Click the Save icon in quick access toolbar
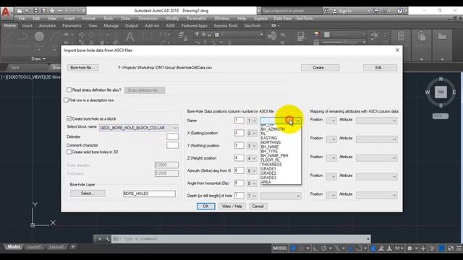The height and width of the screenshot is (260, 463). (x=35, y=11)
